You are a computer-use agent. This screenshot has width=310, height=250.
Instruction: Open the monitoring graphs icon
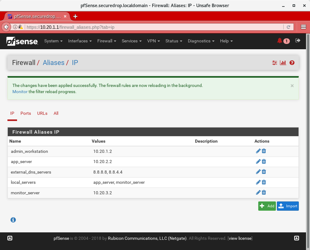coord(283,62)
